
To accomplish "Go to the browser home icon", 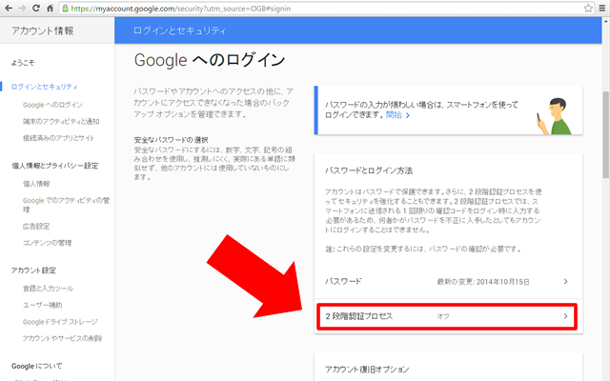I will pos(50,9).
